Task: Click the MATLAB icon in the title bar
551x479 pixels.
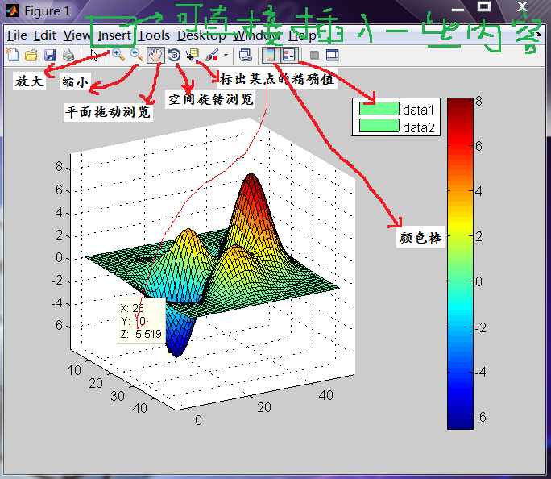Action: 12,10
